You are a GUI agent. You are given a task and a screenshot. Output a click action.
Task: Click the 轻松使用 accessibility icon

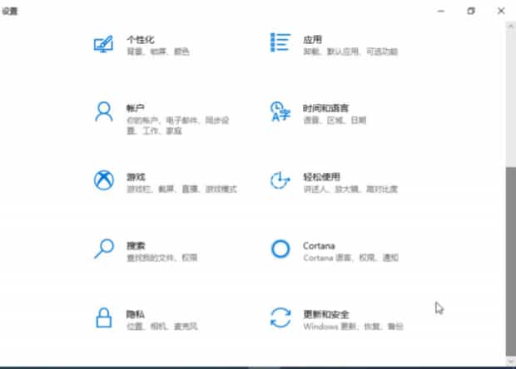click(x=280, y=180)
